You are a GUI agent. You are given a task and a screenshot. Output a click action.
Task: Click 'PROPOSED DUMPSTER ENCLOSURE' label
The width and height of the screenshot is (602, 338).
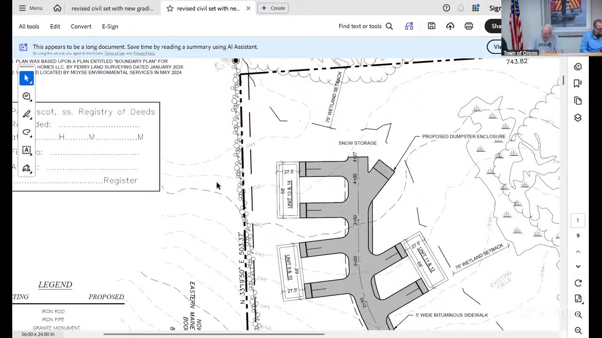pos(464,137)
